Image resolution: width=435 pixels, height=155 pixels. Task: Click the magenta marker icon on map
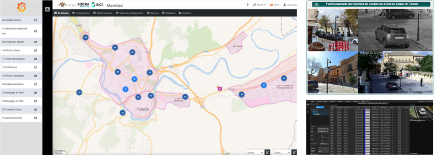tap(220, 89)
